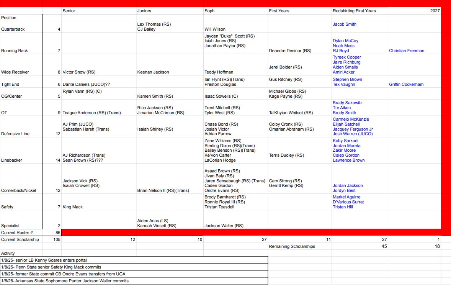Open the Jordan Jackson cornerback link
451x285 pixels.
coord(348,185)
